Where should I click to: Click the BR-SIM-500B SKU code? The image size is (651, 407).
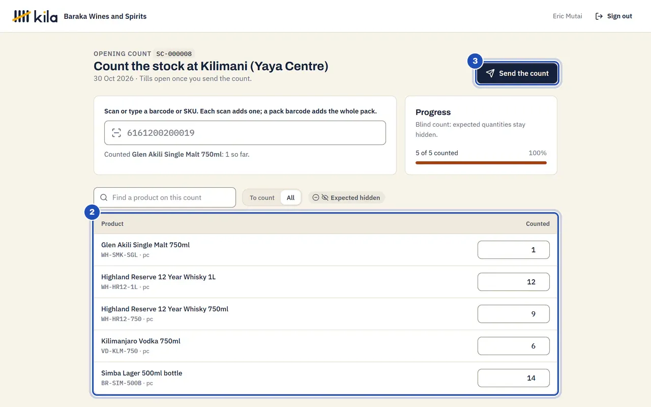click(122, 383)
